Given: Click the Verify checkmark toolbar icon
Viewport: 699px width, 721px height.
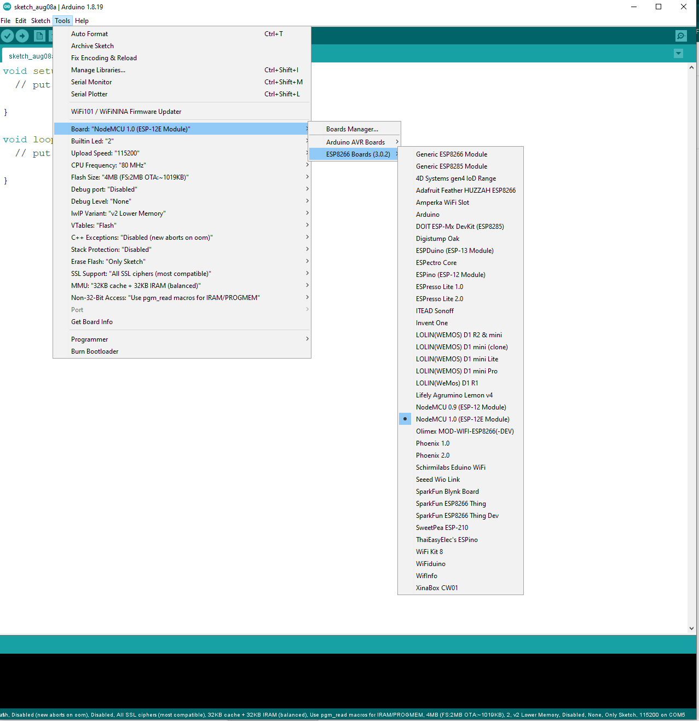Looking at the screenshot, I should click(x=8, y=36).
